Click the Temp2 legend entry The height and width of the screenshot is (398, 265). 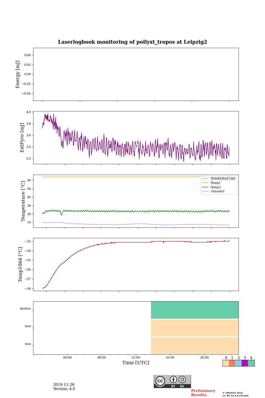pos(216,187)
